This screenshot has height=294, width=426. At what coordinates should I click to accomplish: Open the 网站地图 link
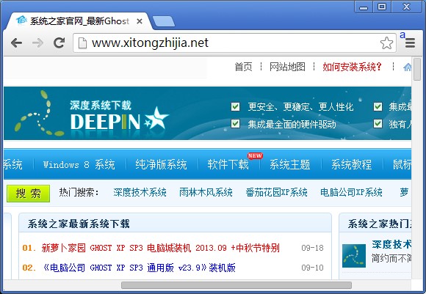click(x=287, y=67)
